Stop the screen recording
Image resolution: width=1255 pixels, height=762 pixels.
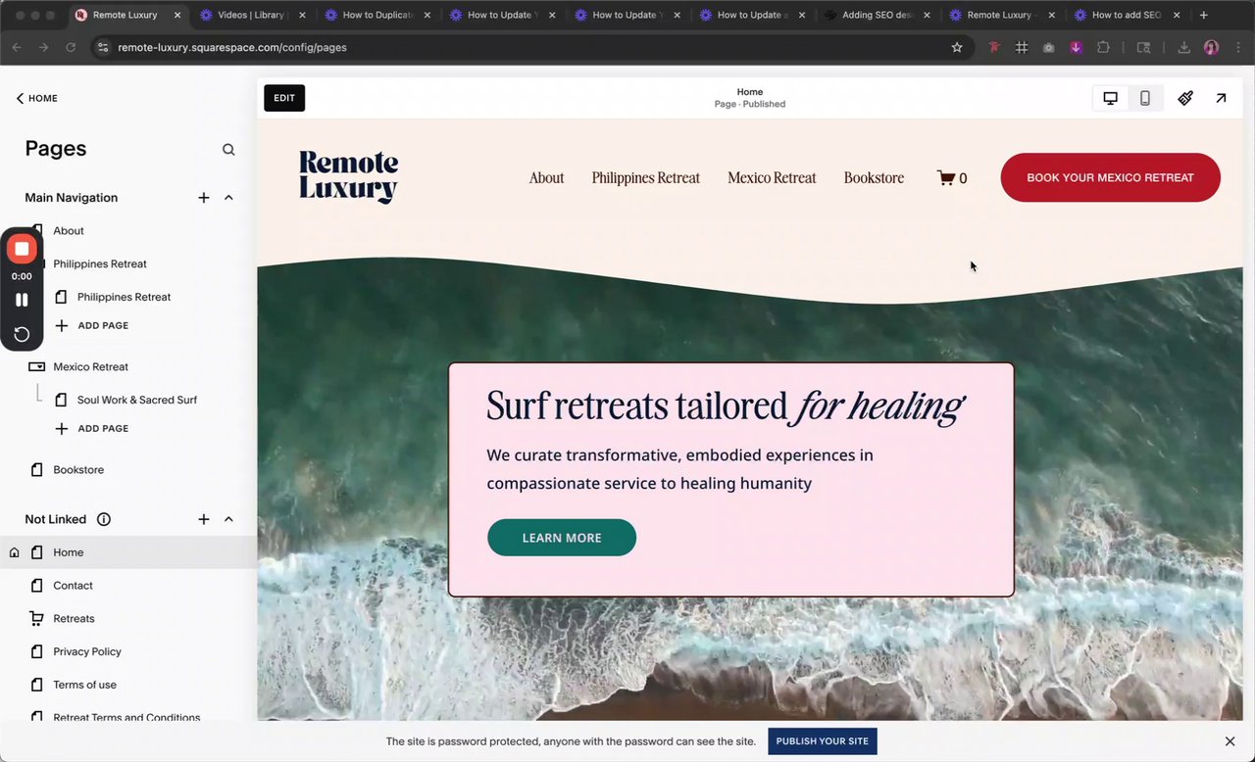(x=22, y=249)
